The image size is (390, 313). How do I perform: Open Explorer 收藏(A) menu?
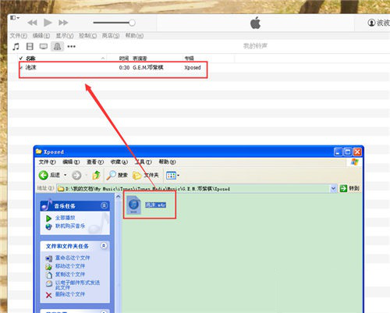[x=119, y=162]
